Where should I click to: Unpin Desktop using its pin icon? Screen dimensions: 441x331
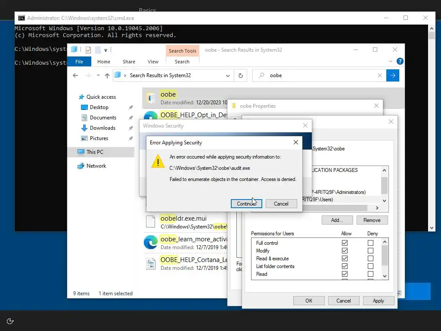click(x=130, y=107)
